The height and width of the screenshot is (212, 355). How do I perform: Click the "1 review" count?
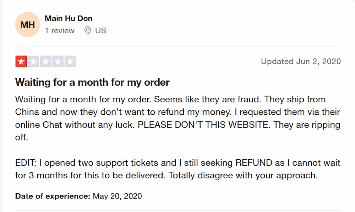60,31
